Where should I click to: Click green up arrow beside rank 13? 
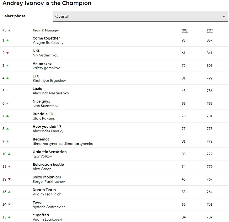[9, 192]
